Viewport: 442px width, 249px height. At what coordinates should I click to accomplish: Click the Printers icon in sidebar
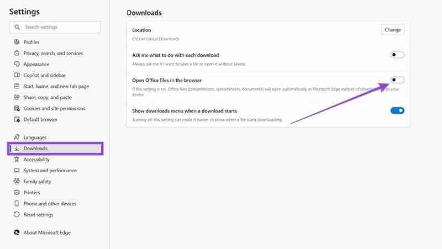pos(17,192)
